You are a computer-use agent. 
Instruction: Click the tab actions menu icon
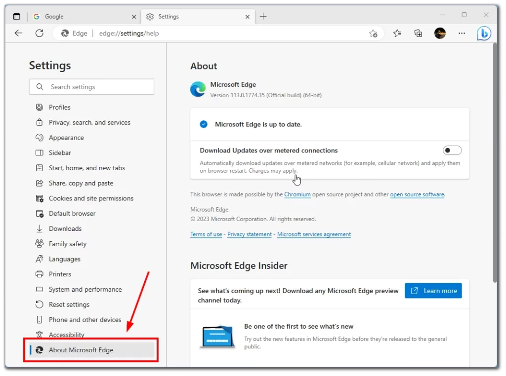click(16, 16)
